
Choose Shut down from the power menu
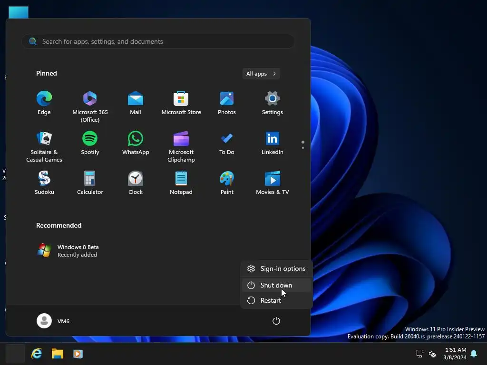pyautogui.click(x=276, y=285)
